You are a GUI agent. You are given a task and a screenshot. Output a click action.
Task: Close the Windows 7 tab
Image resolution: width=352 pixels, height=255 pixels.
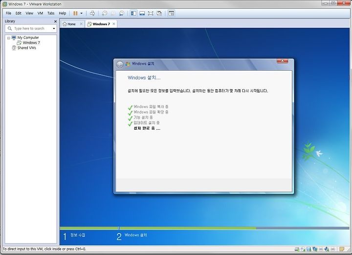tap(114, 23)
